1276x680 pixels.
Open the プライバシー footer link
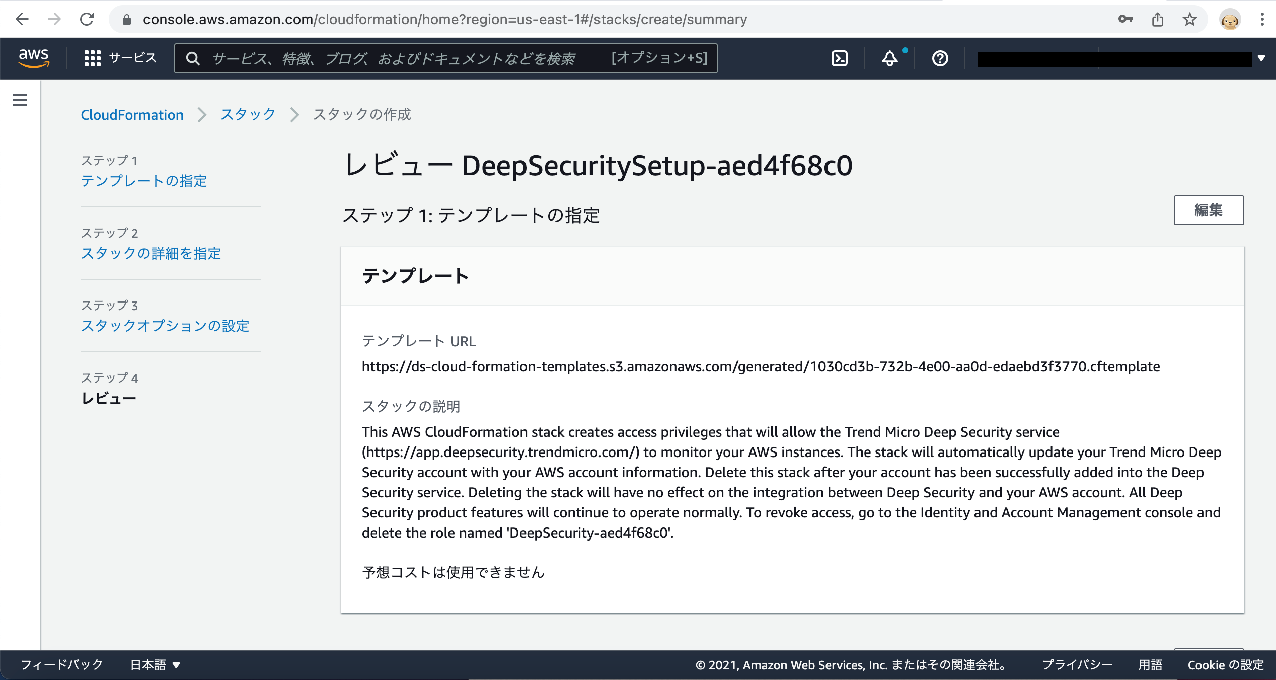(x=1078, y=665)
